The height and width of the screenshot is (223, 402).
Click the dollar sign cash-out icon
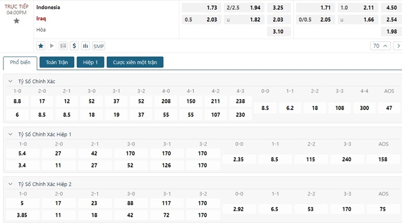[74, 46]
